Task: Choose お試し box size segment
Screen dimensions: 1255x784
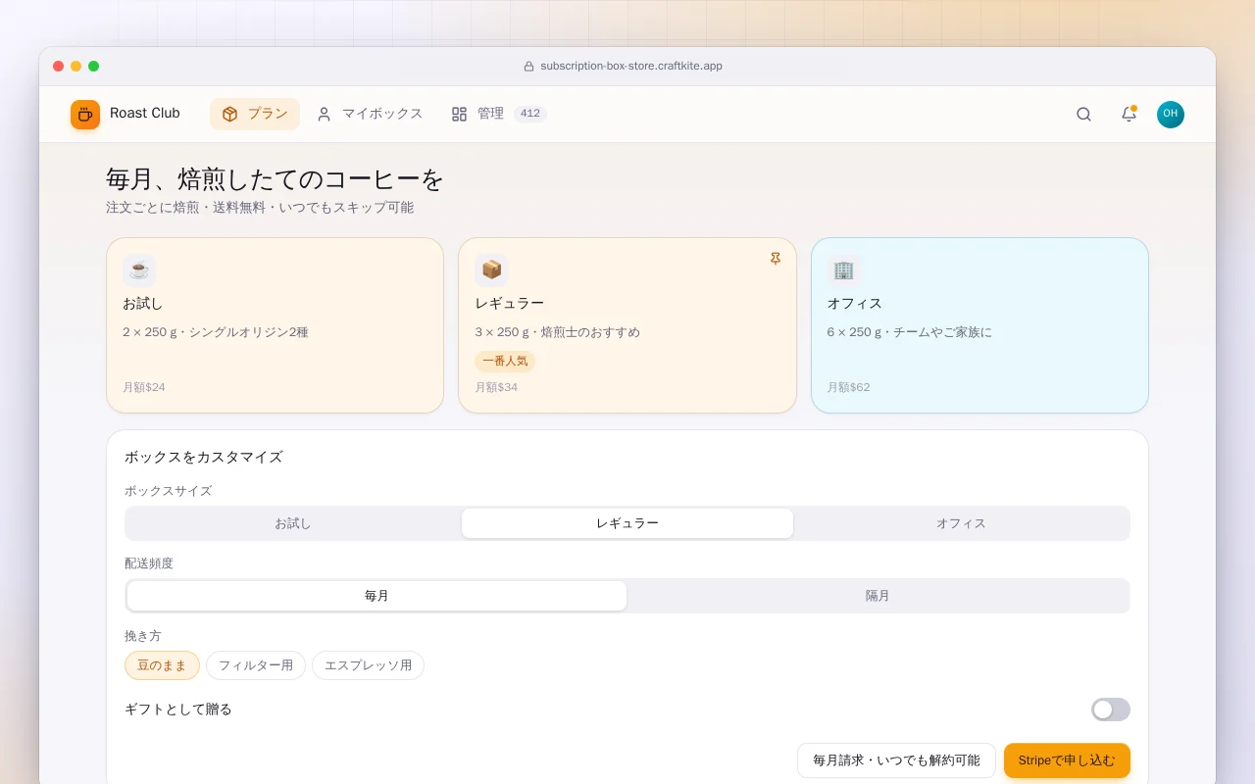Action: (x=293, y=523)
